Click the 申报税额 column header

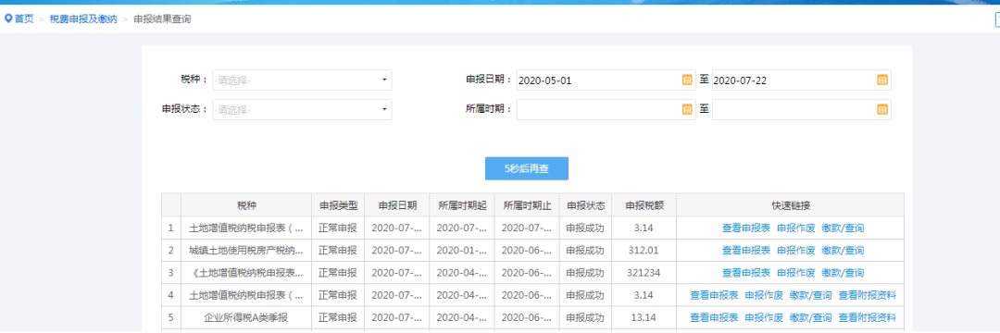644,205
